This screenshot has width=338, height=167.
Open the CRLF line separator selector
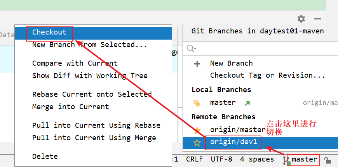pyautogui.click(x=194, y=159)
